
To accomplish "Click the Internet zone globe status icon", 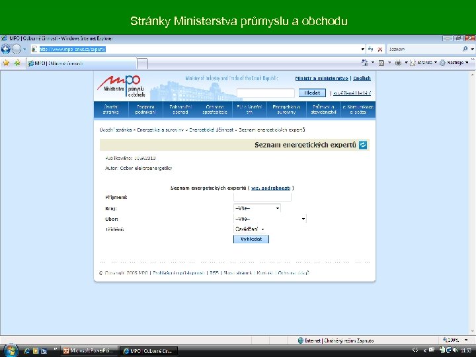I will click(x=301, y=340).
